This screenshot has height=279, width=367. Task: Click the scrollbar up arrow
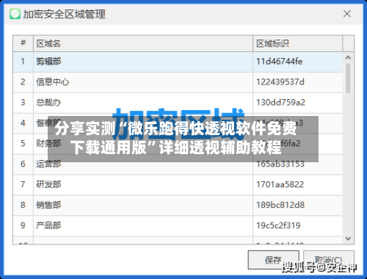[x=348, y=58]
